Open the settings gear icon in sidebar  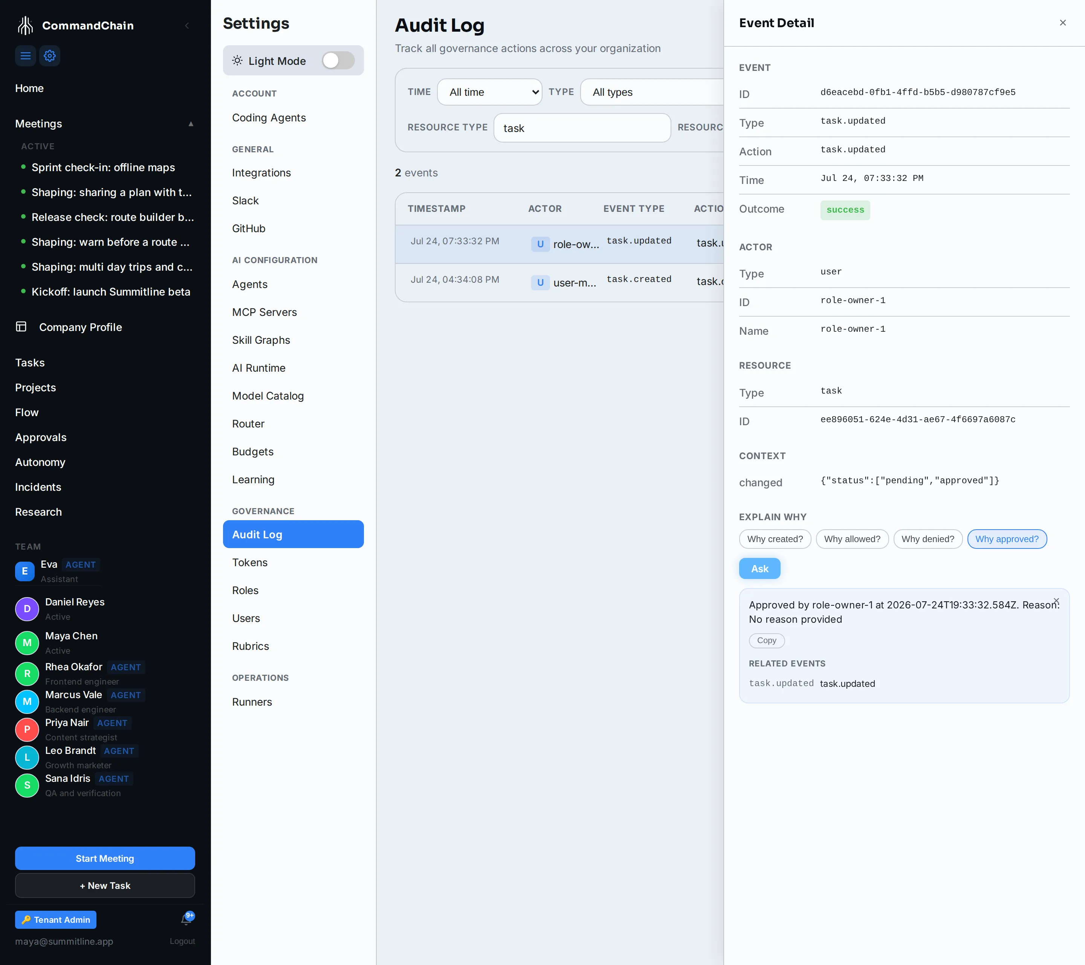point(50,56)
